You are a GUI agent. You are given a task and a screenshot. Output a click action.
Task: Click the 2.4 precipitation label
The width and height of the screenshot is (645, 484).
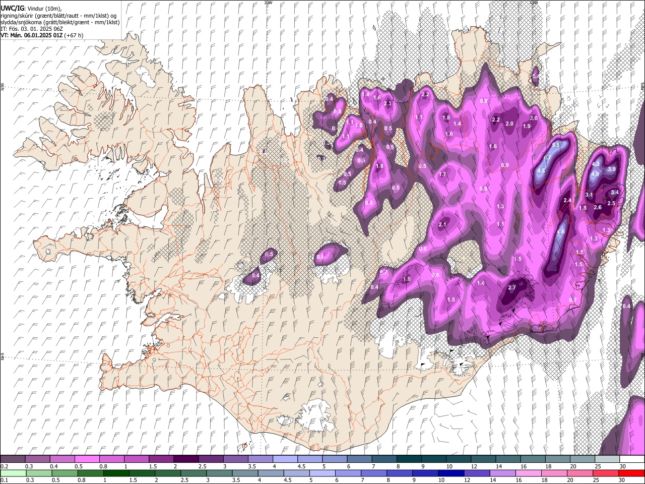coord(567,200)
